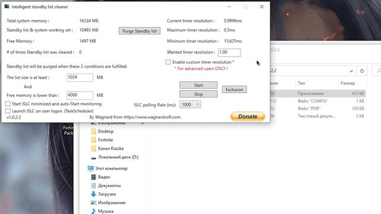Select the Файл "CONFIG" row
Image resolution: width=381 pixels, height=214 pixels.
tap(318, 101)
